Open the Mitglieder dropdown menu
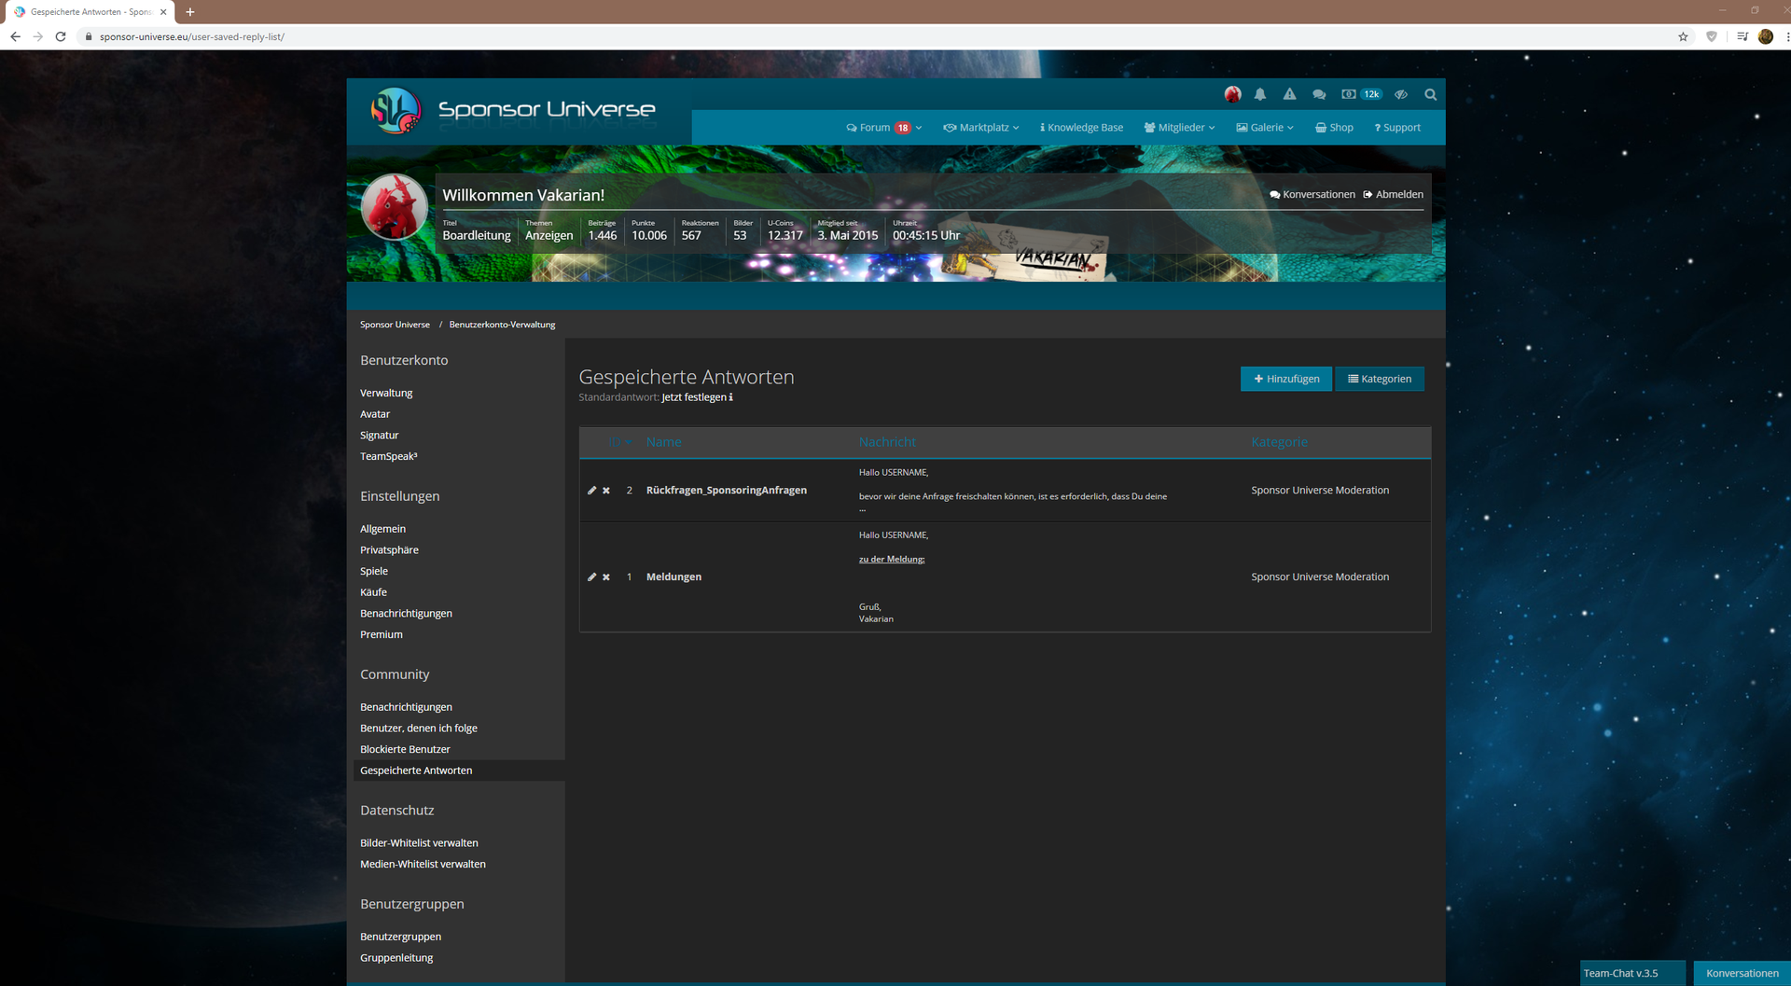This screenshot has width=1791, height=986. pos(1179,128)
